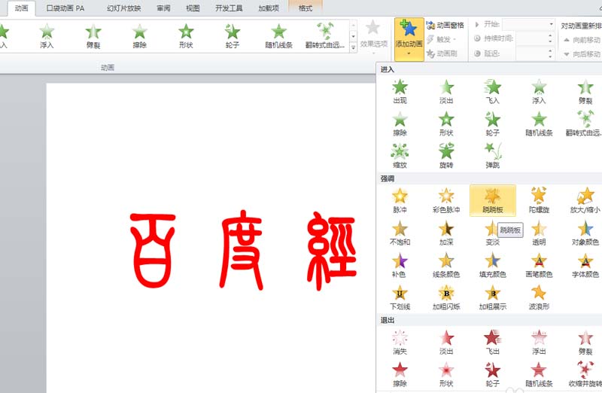
Task: Pick 擦除 in the ribbon animation gallery
Action: 140,36
